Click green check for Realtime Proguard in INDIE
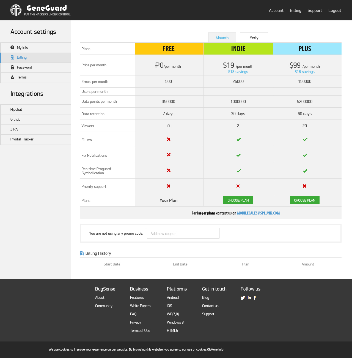Image resolution: width=352 pixels, height=358 pixels. [238, 171]
